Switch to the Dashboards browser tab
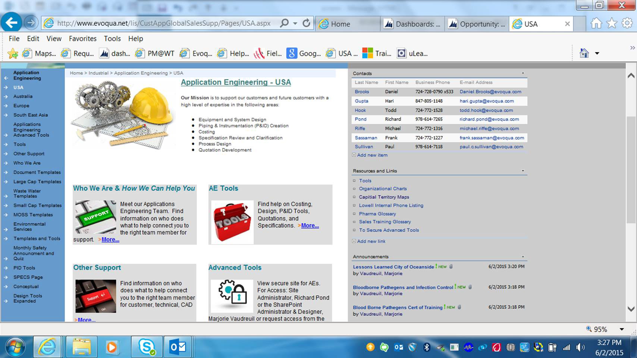 tap(412, 24)
